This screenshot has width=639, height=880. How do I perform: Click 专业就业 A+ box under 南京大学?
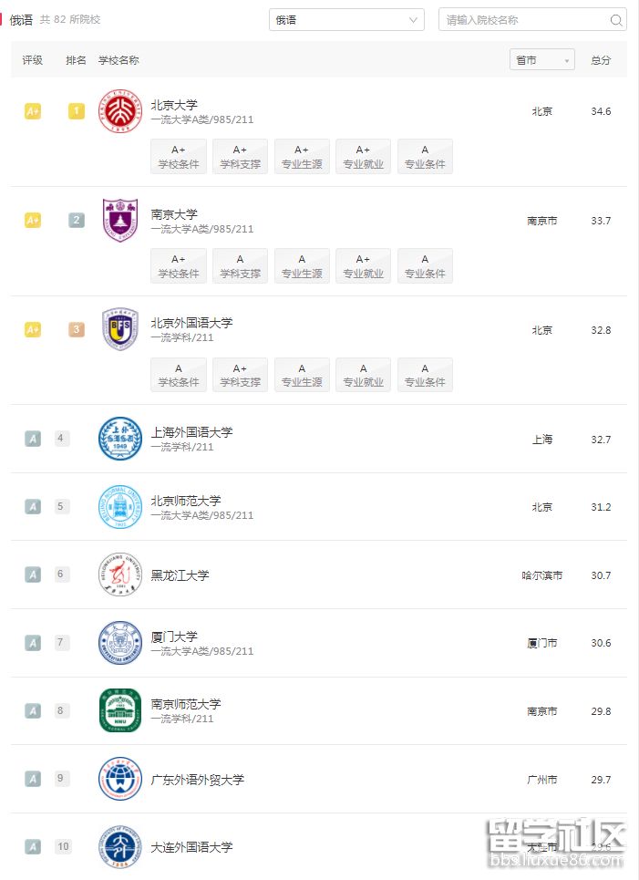pyautogui.click(x=363, y=266)
